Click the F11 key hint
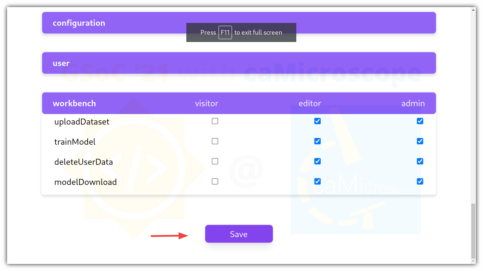The height and width of the screenshot is (271, 483). pyautogui.click(x=225, y=32)
